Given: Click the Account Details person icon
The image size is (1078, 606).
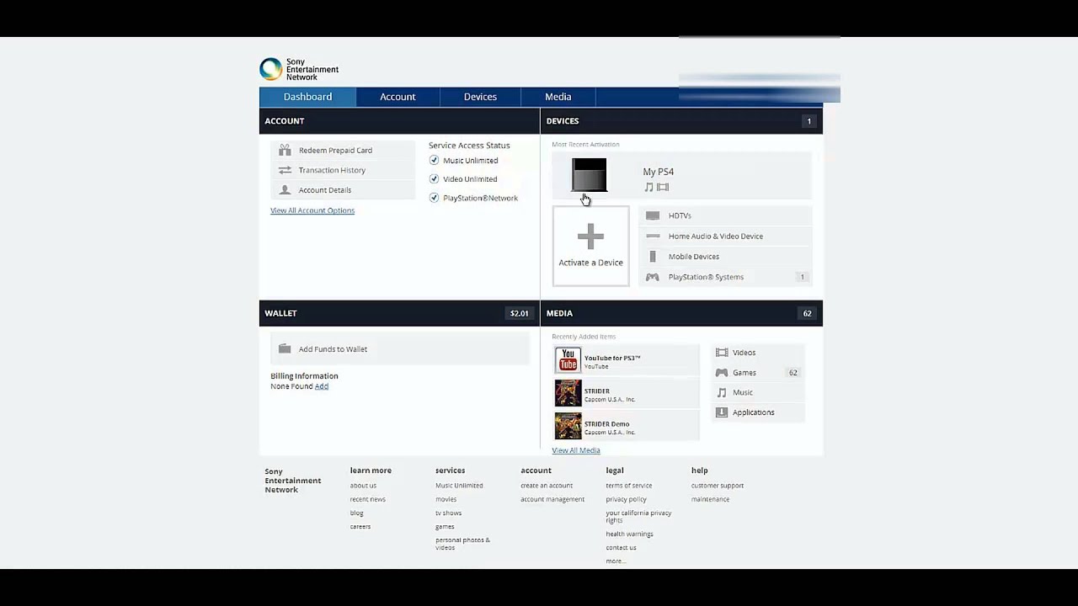Looking at the screenshot, I should point(285,189).
